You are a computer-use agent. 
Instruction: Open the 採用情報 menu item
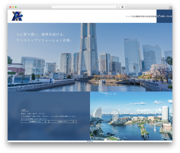click(152, 16)
